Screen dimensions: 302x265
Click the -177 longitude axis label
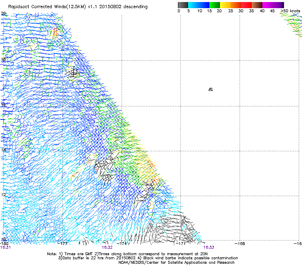click(63, 244)
